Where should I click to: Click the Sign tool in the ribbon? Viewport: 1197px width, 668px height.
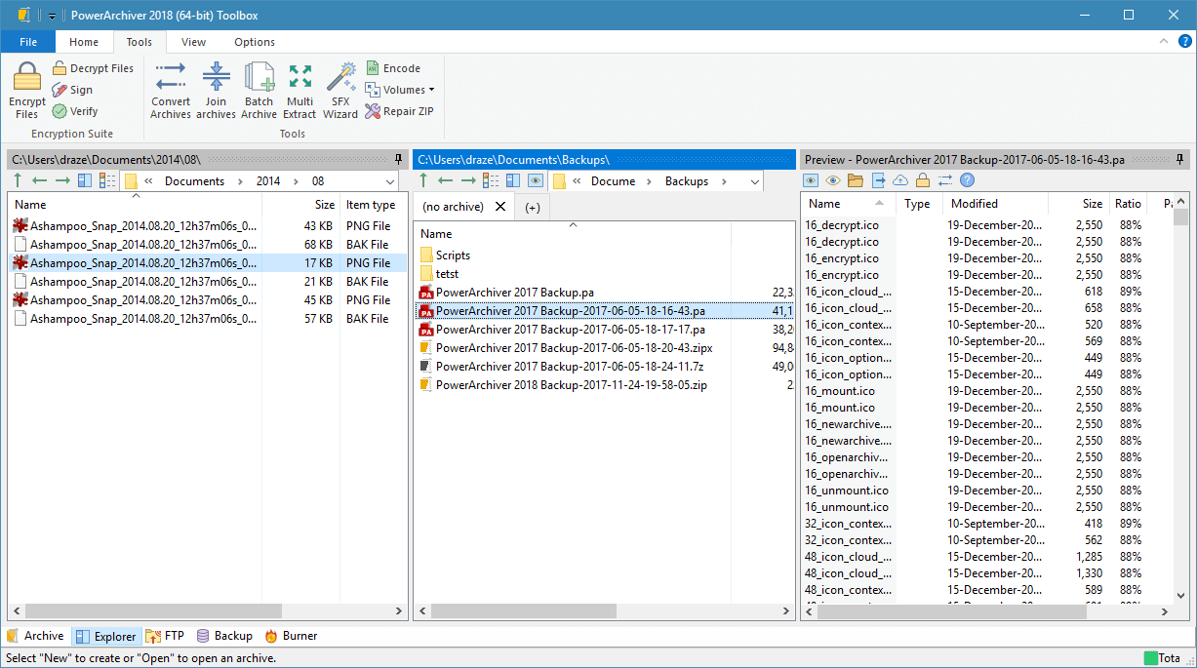73,90
